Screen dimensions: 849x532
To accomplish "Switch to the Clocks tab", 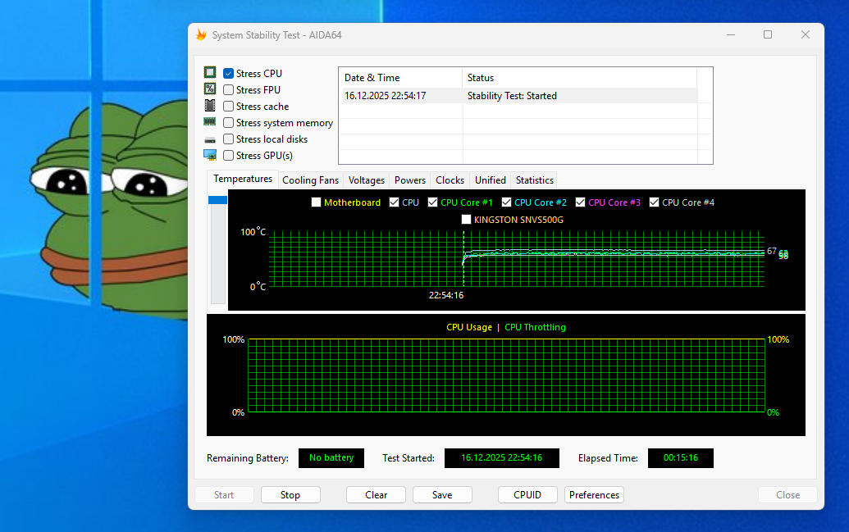I will click(x=450, y=180).
